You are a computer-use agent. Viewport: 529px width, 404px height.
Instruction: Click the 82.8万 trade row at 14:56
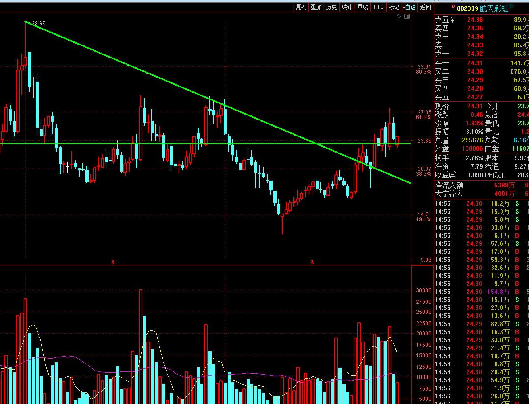[482, 324]
